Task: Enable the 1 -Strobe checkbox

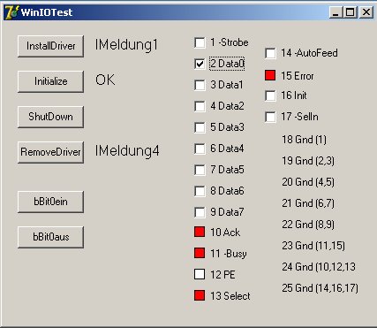Action: click(x=200, y=42)
